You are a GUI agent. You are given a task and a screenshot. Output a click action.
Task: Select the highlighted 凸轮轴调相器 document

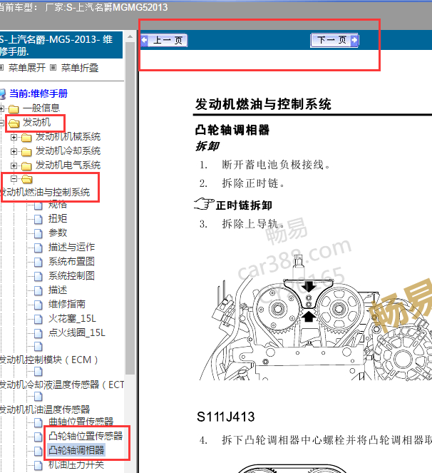76,450
